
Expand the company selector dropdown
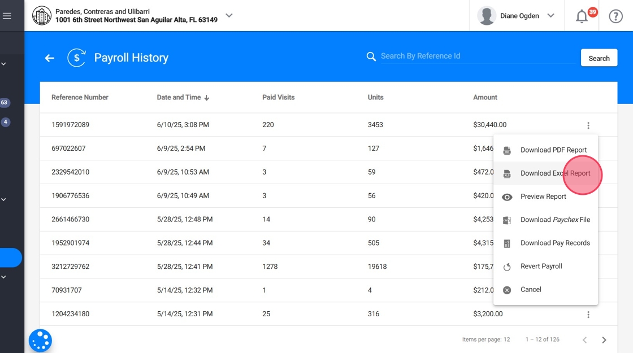tap(229, 16)
